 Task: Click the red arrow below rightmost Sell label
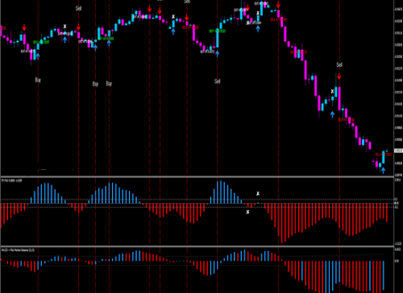pyautogui.click(x=339, y=76)
